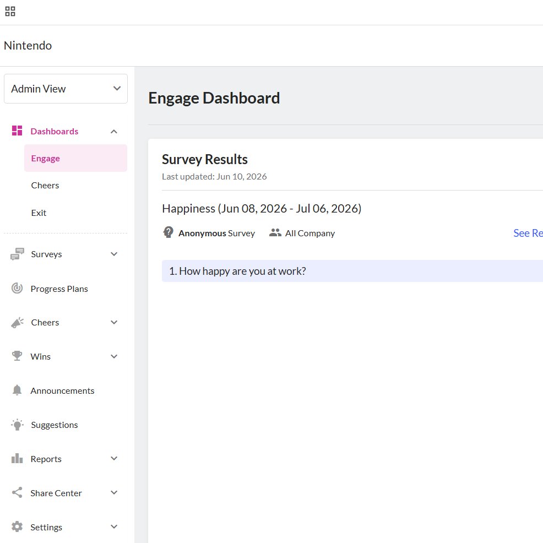Expand the Settings menu chevron
The image size is (543, 543).
(x=114, y=526)
